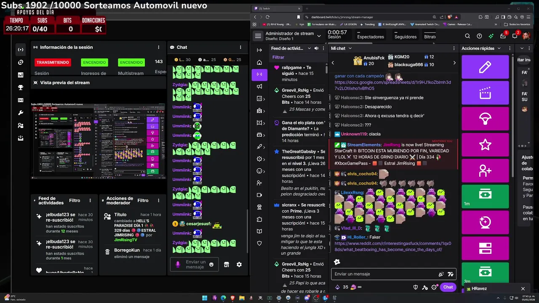Click Filtro in Acciones de moderador panel
The image size is (539, 303).
[x=143, y=201]
